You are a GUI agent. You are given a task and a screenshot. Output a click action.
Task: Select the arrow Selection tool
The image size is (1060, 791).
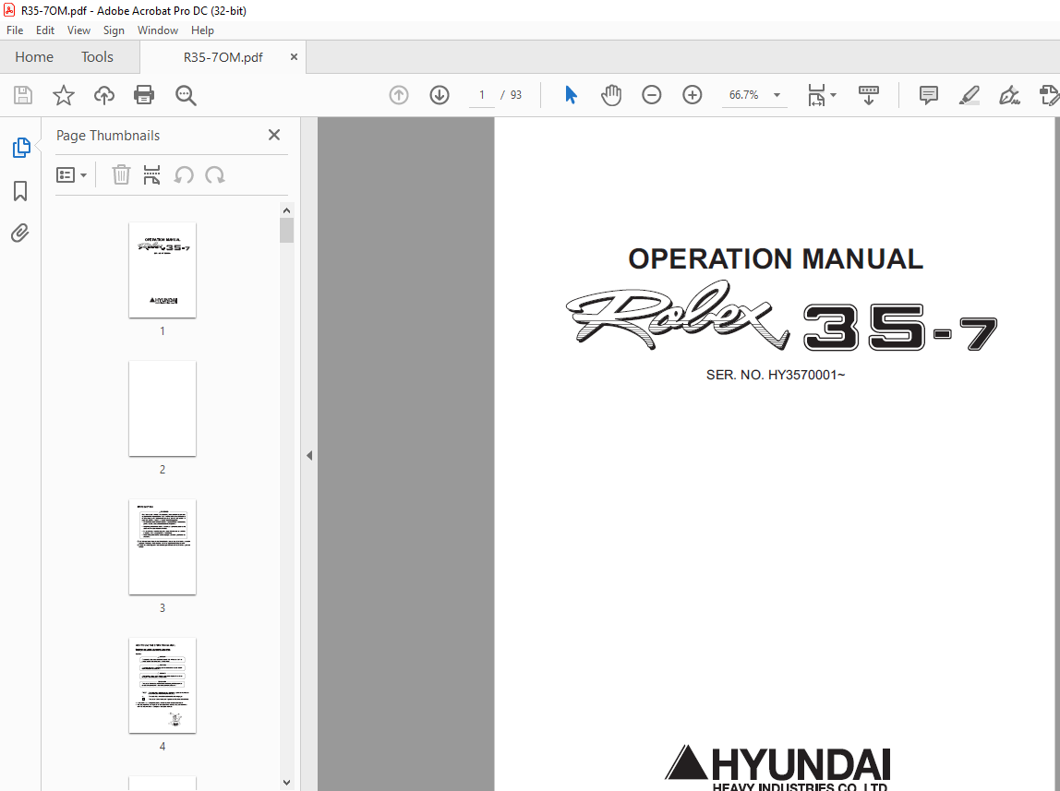tap(572, 95)
